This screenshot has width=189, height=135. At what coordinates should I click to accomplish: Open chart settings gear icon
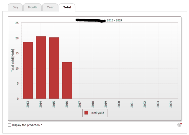[180, 125]
